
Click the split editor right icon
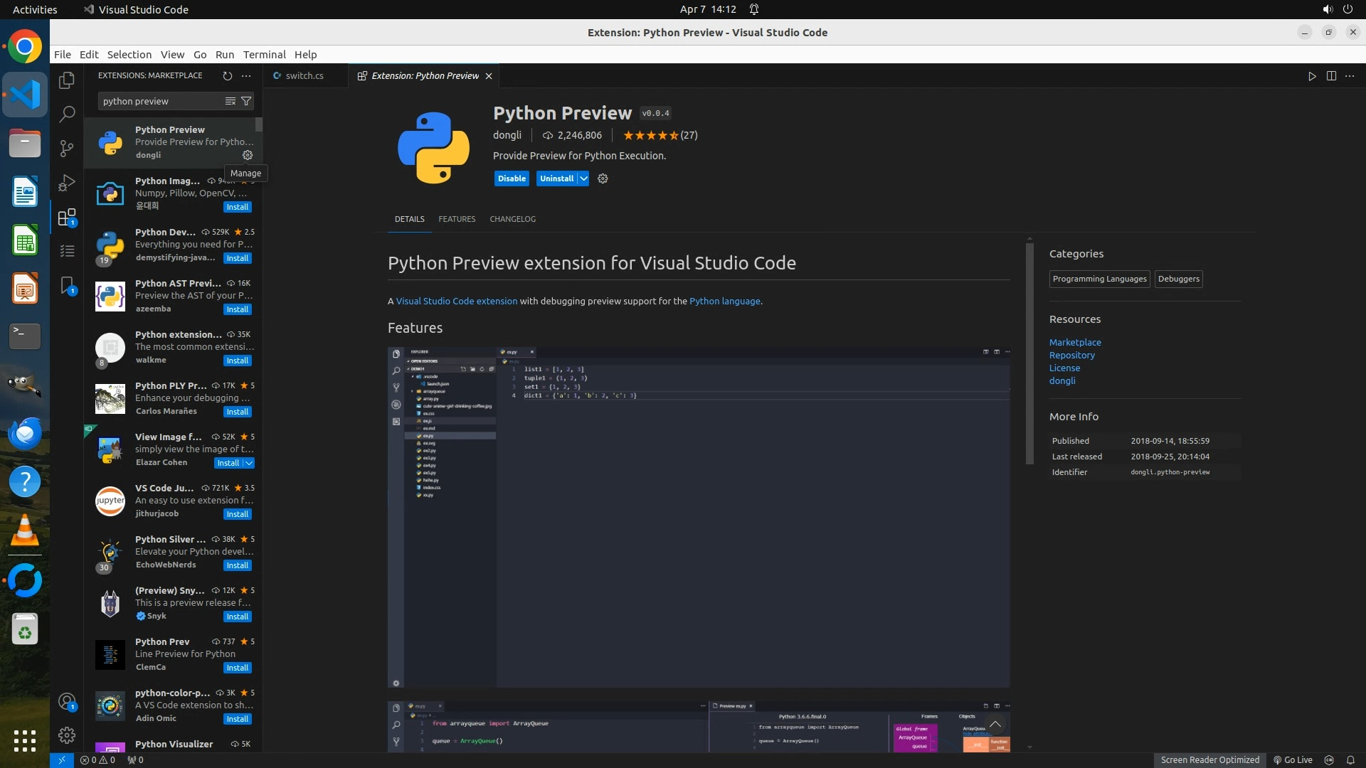click(1331, 76)
